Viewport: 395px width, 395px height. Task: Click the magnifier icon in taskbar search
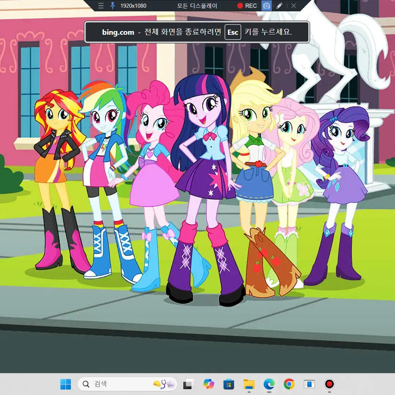pos(86,384)
